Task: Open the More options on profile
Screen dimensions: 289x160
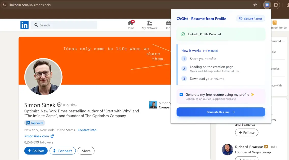Action: (x=86, y=151)
